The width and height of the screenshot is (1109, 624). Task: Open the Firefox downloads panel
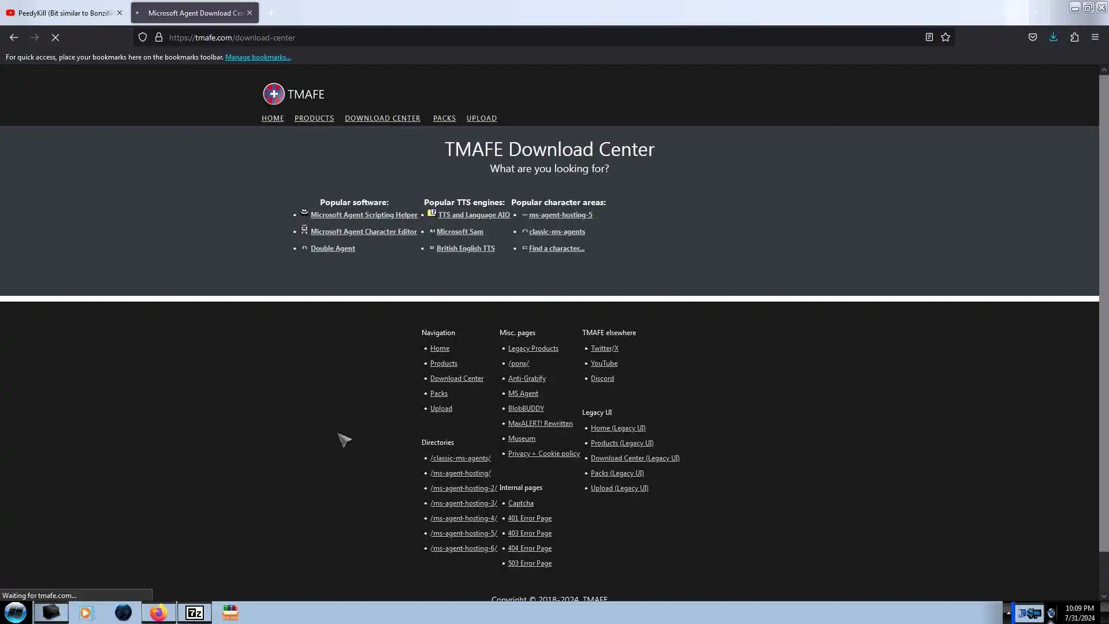[x=1053, y=38]
